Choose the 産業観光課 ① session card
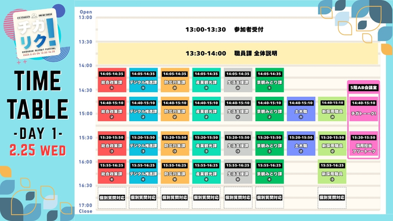The image size is (393, 221). (x=207, y=80)
